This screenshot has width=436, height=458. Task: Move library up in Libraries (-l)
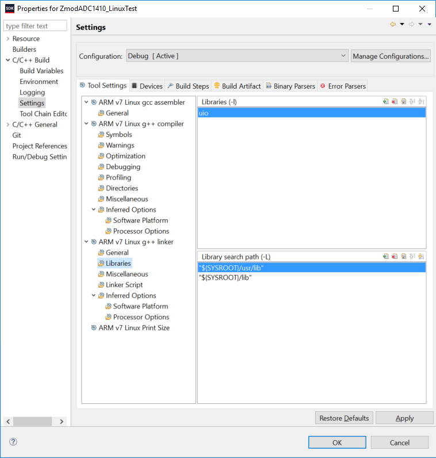tap(412, 102)
